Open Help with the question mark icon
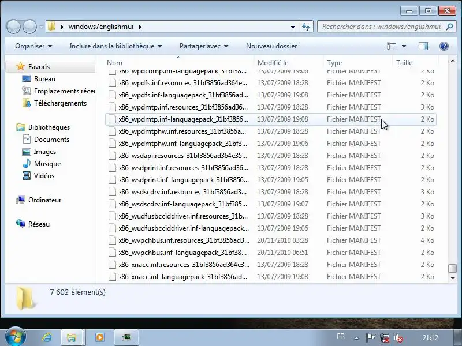This screenshot has height=346, width=462. tap(444, 46)
